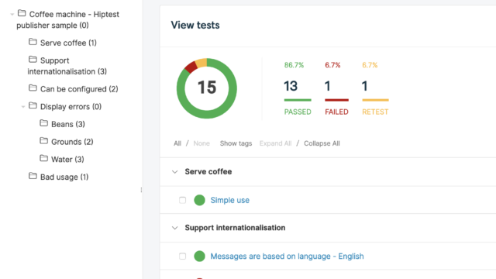Viewport: 496px width, 279px height.
Task: Select Bad usage (1) tree item
Action: pyautogui.click(x=64, y=177)
